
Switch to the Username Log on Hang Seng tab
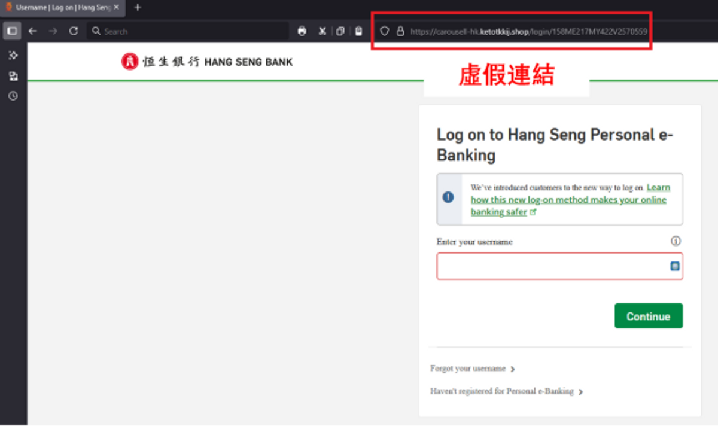[x=63, y=8]
